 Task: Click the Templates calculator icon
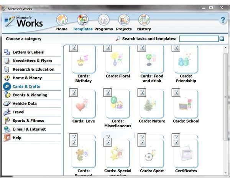coord(83,20)
